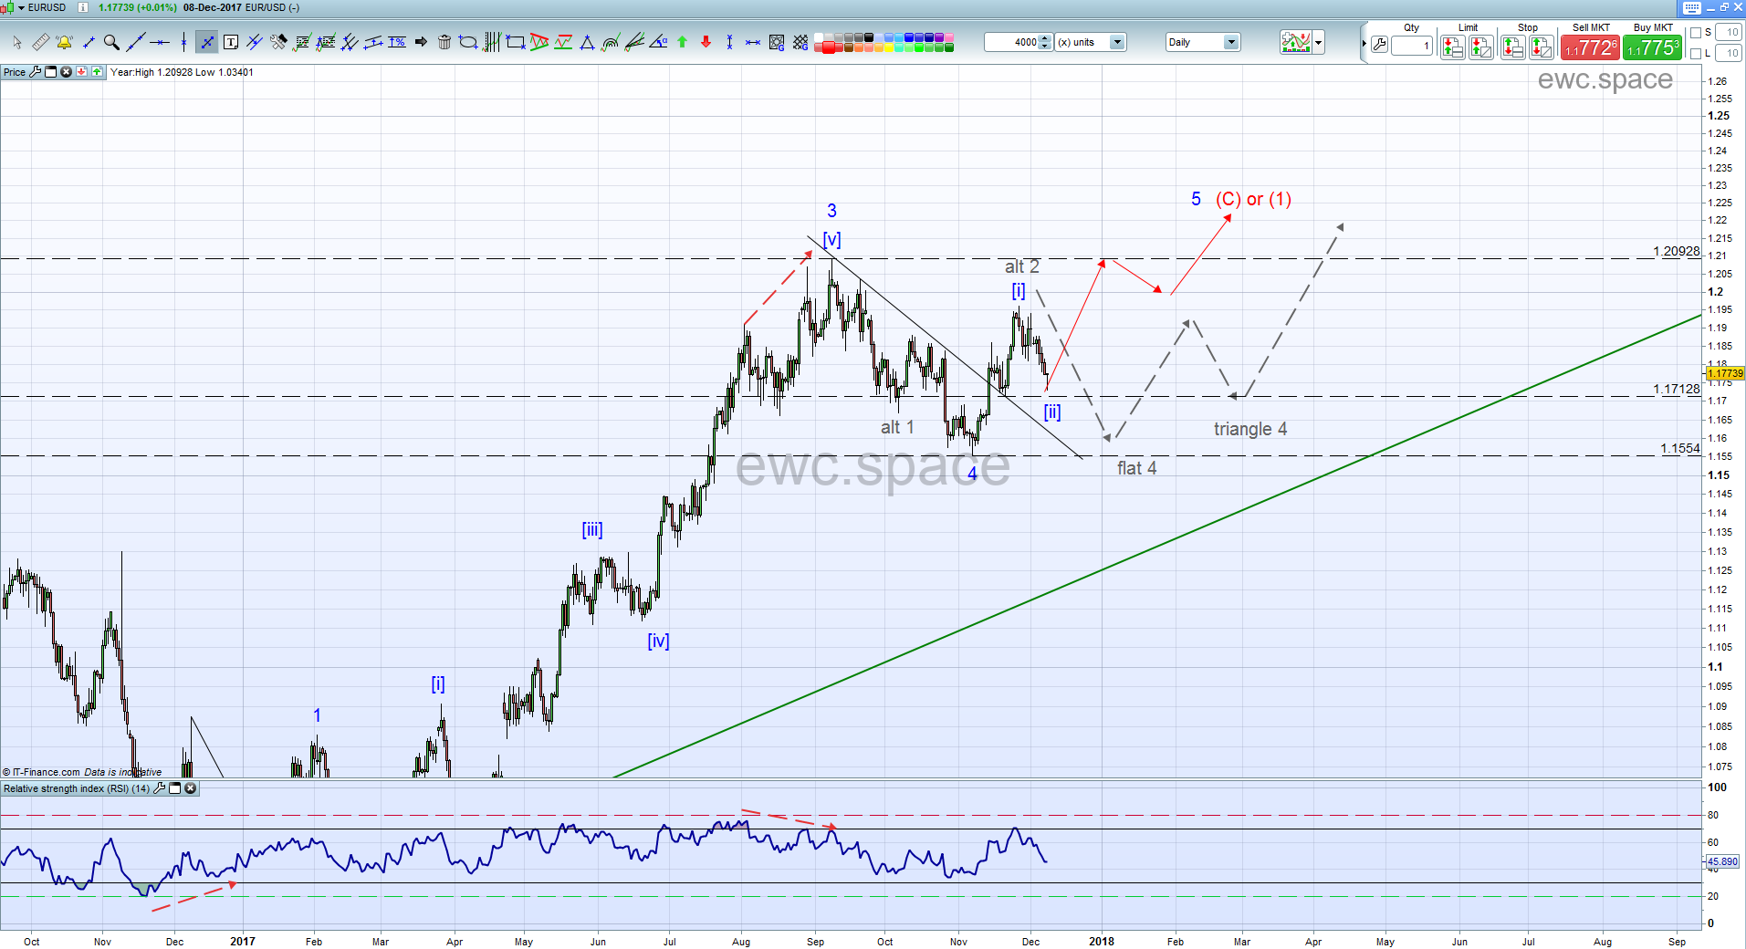The width and height of the screenshot is (1746, 949).
Task: Open RSI indicator wrench settings
Action: (x=160, y=788)
